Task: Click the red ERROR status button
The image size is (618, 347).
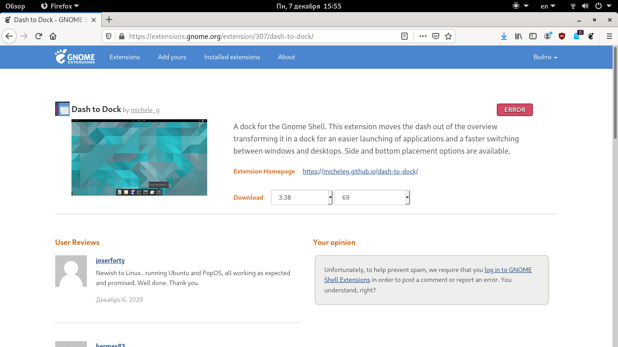Action: click(515, 110)
